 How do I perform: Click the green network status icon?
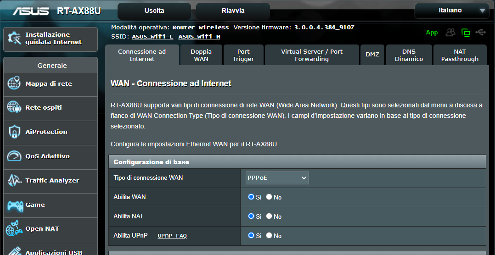click(466, 33)
